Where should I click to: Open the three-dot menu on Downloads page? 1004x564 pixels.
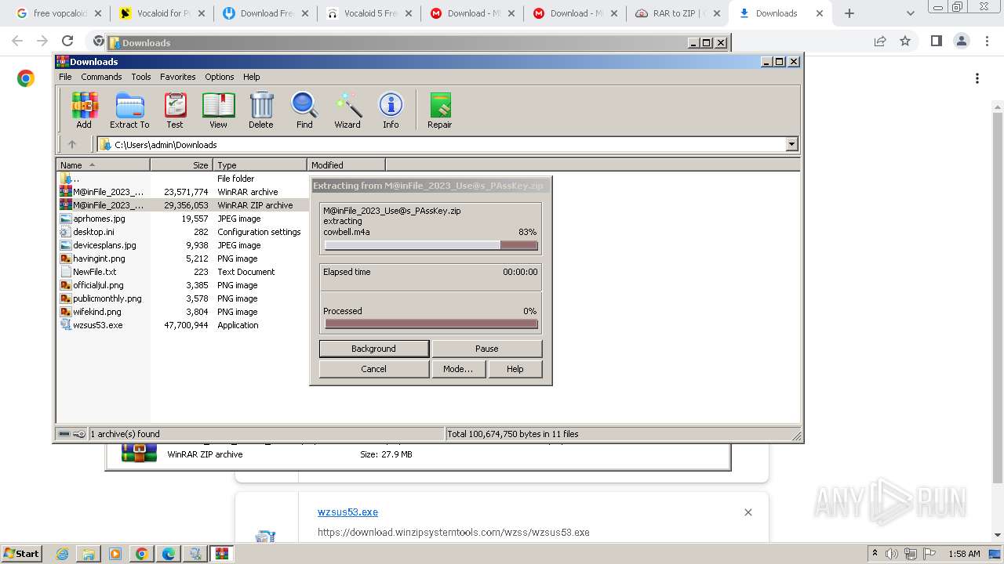tap(977, 78)
